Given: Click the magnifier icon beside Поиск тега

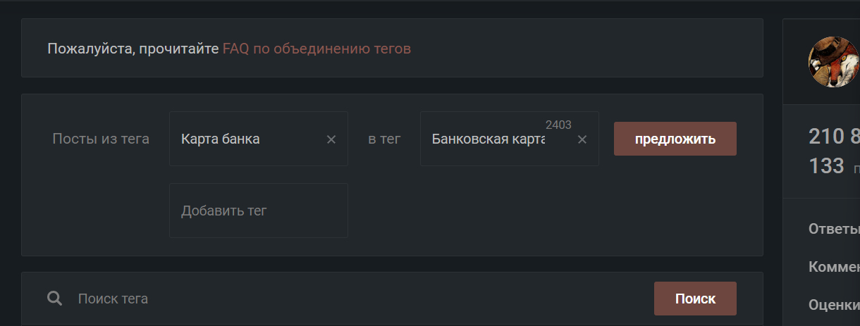Looking at the screenshot, I should pyautogui.click(x=54, y=299).
